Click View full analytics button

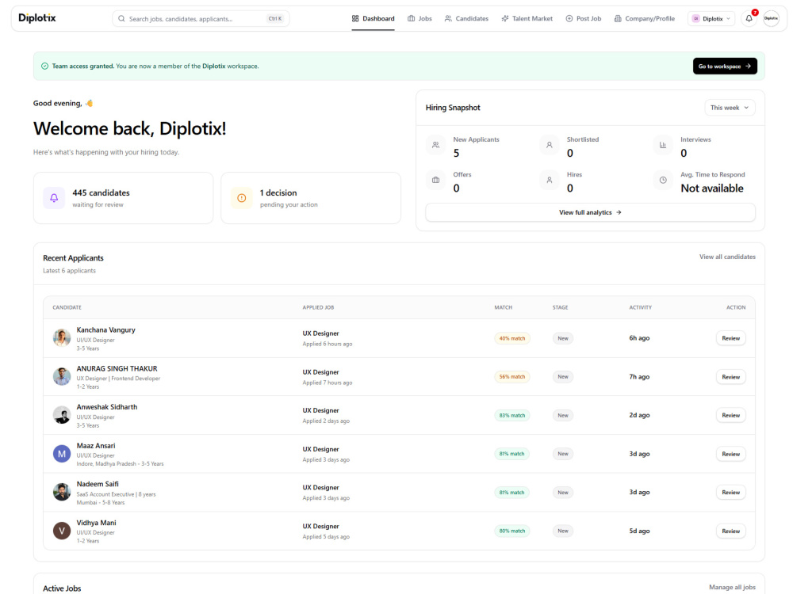click(590, 212)
